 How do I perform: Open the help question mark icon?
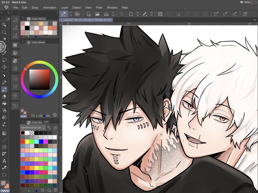pos(245,14)
